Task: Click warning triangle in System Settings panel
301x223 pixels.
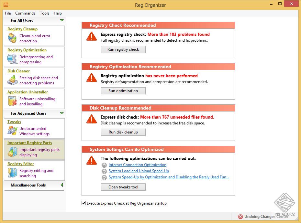Action: pyautogui.click(x=92, y=161)
